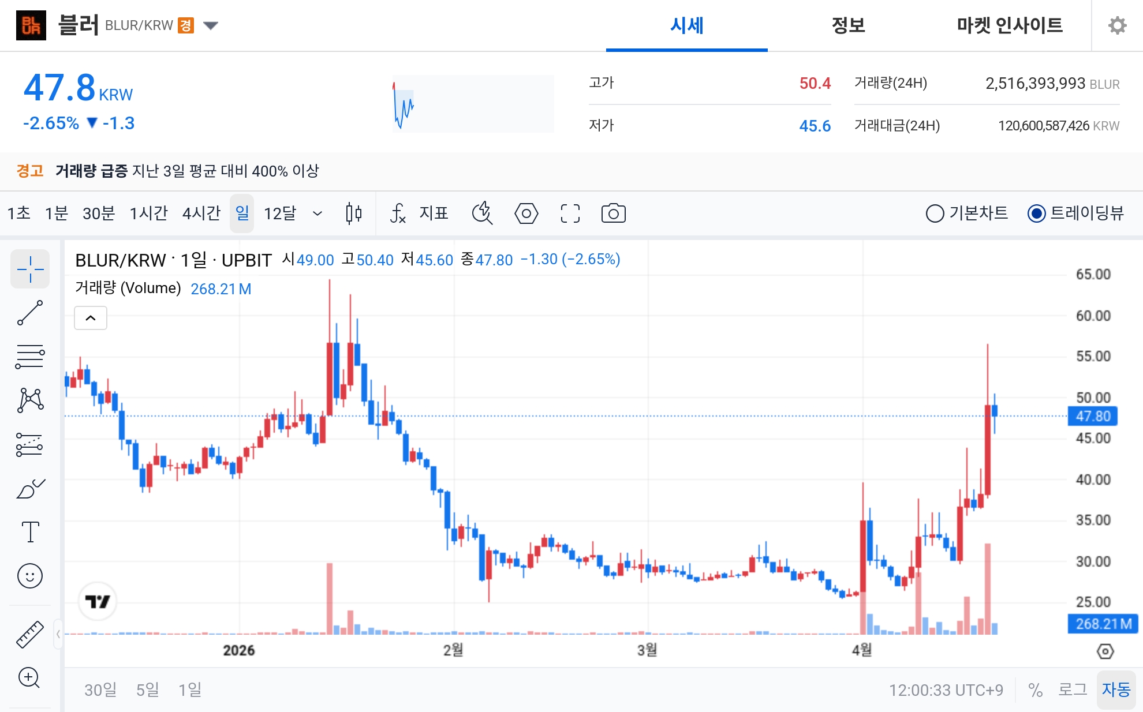The image size is (1143, 712).
Task: Take a chart snapshot with the camera icon
Action: pyautogui.click(x=613, y=213)
